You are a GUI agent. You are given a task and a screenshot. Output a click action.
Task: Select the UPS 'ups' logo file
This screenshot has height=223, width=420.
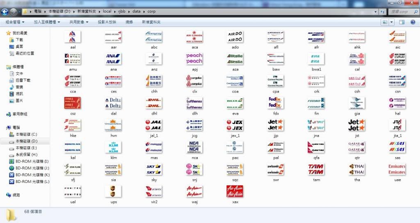(113, 191)
